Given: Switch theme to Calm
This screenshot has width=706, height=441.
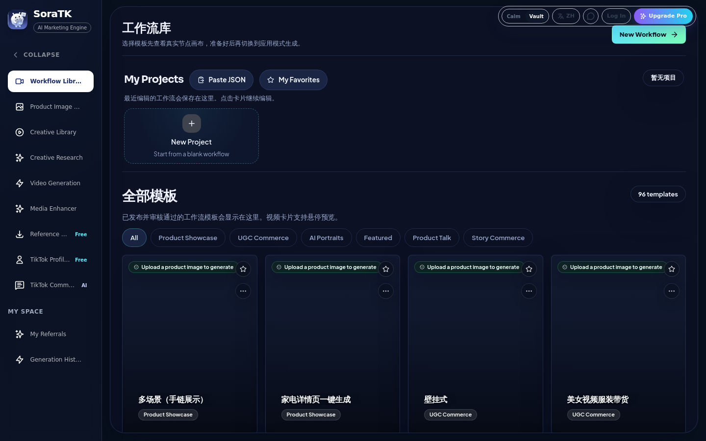Looking at the screenshot, I should pyautogui.click(x=513, y=16).
